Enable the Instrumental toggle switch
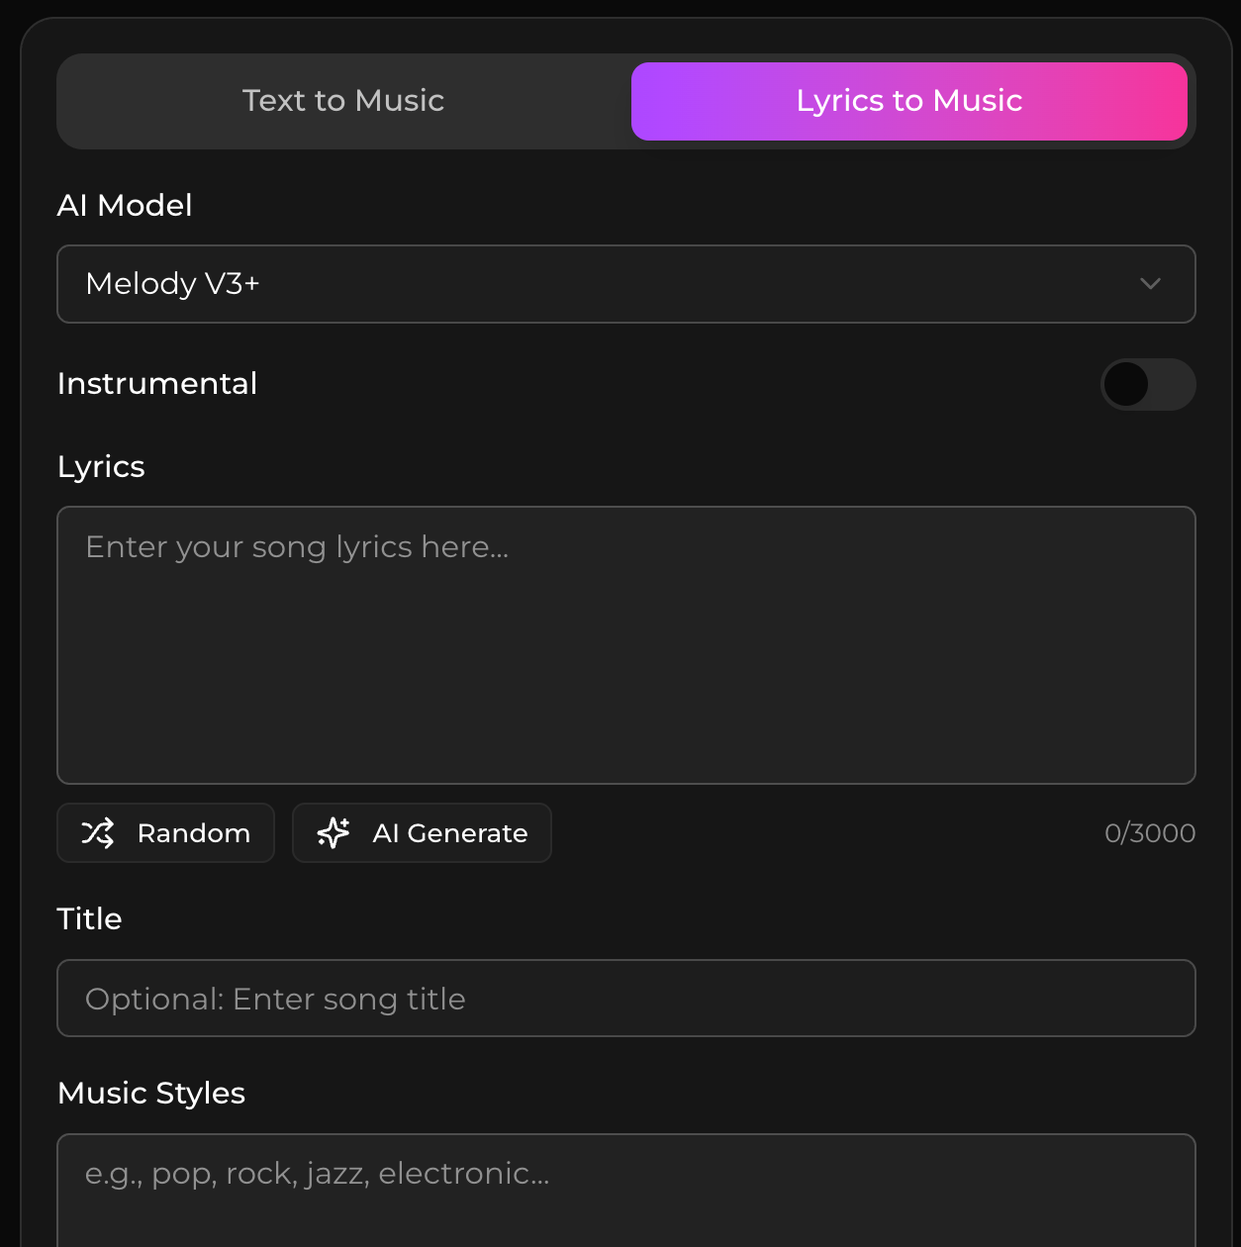The width and height of the screenshot is (1241, 1247). (x=1148, y=384)
